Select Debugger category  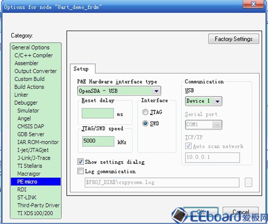point(26,103)
